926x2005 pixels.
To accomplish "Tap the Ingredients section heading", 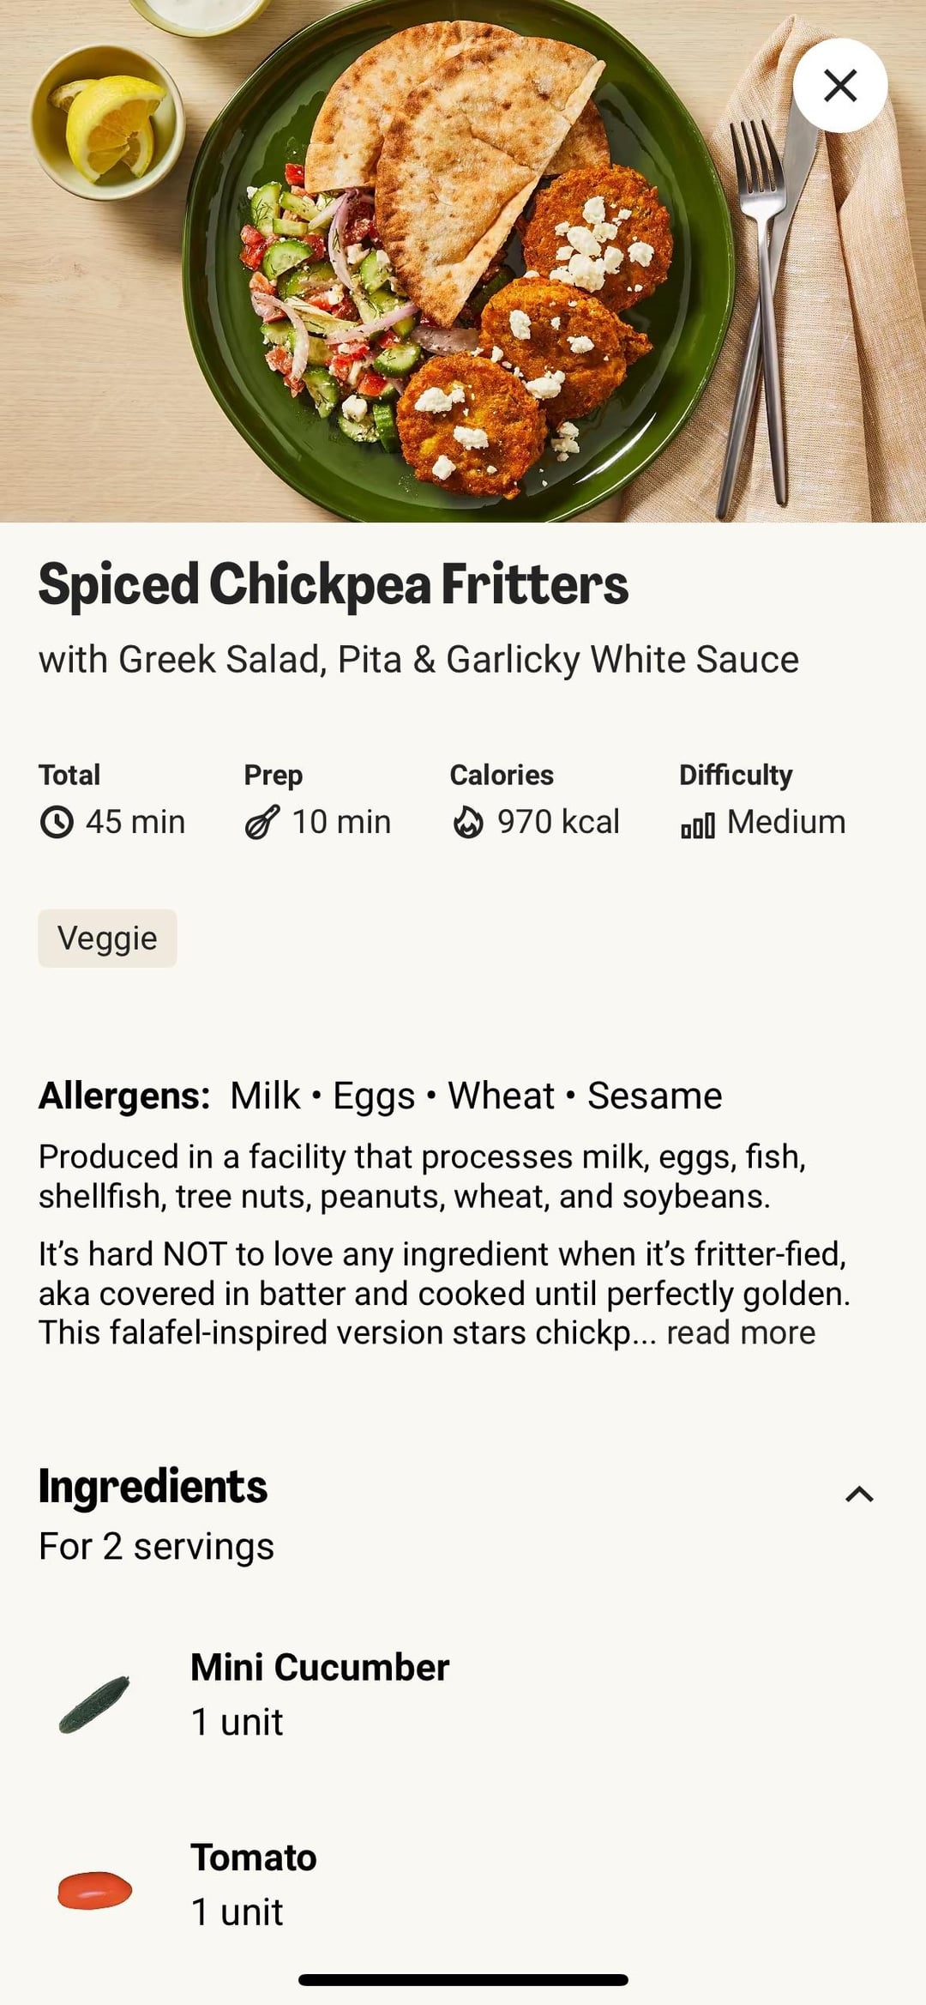I will click(153, 1486).
